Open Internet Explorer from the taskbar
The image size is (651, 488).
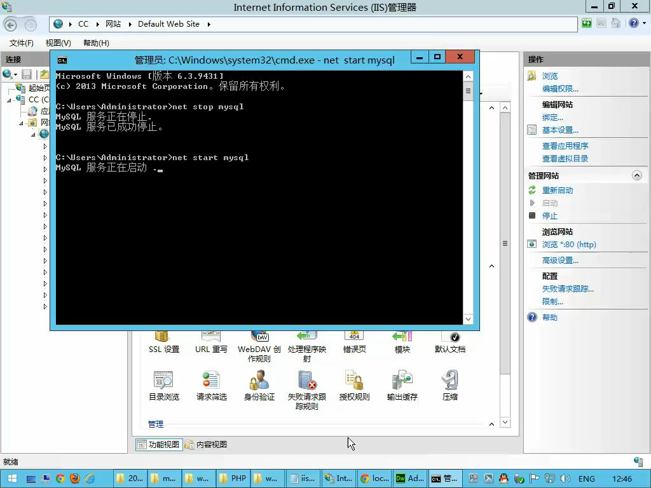(90, 478)
